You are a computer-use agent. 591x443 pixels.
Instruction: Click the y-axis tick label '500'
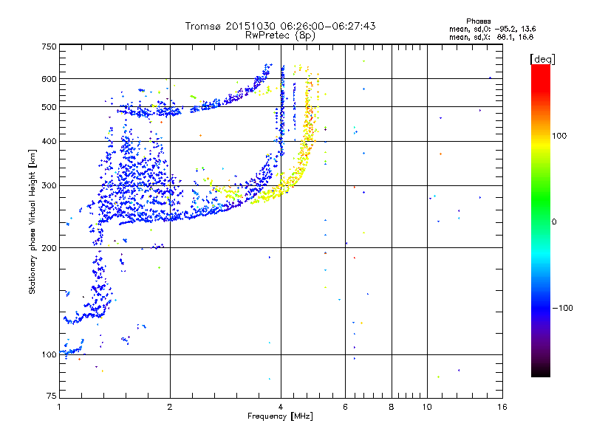click(x=49, y=107)
